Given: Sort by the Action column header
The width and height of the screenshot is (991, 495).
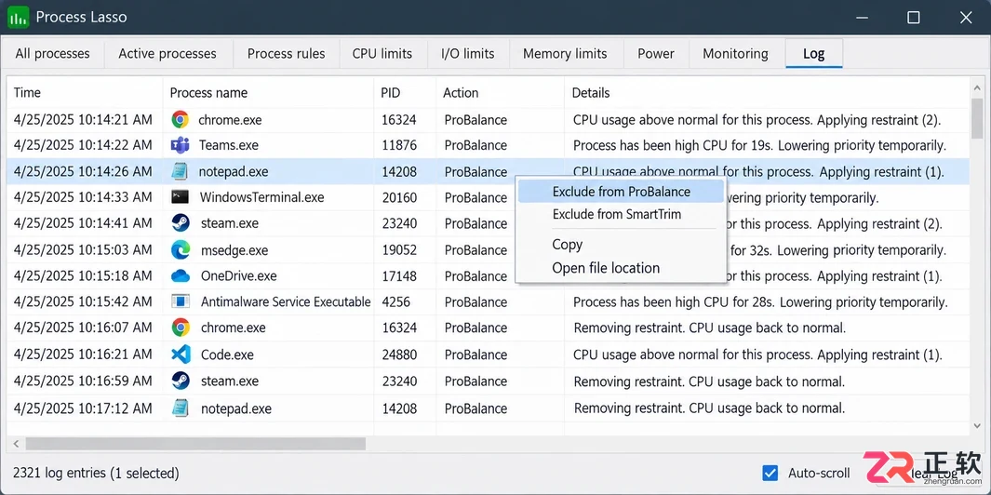Looking at the screenshot, I should click(500, 93).
